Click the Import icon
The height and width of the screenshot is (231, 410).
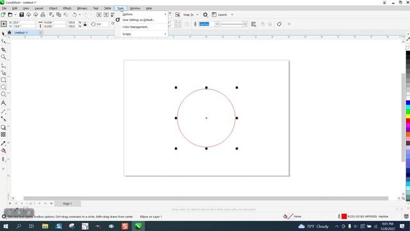99,15
